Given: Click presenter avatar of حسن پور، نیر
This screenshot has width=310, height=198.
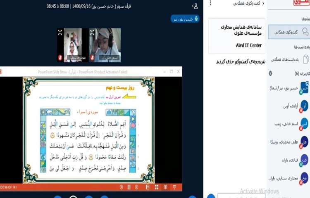Looking at the screenshot, I should (x=304, y=88).
